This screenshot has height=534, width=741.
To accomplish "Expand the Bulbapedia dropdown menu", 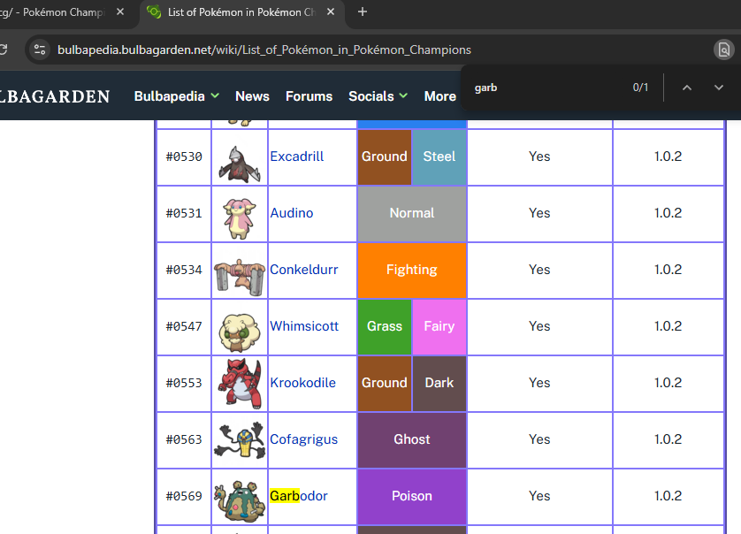I will point(176,96).
